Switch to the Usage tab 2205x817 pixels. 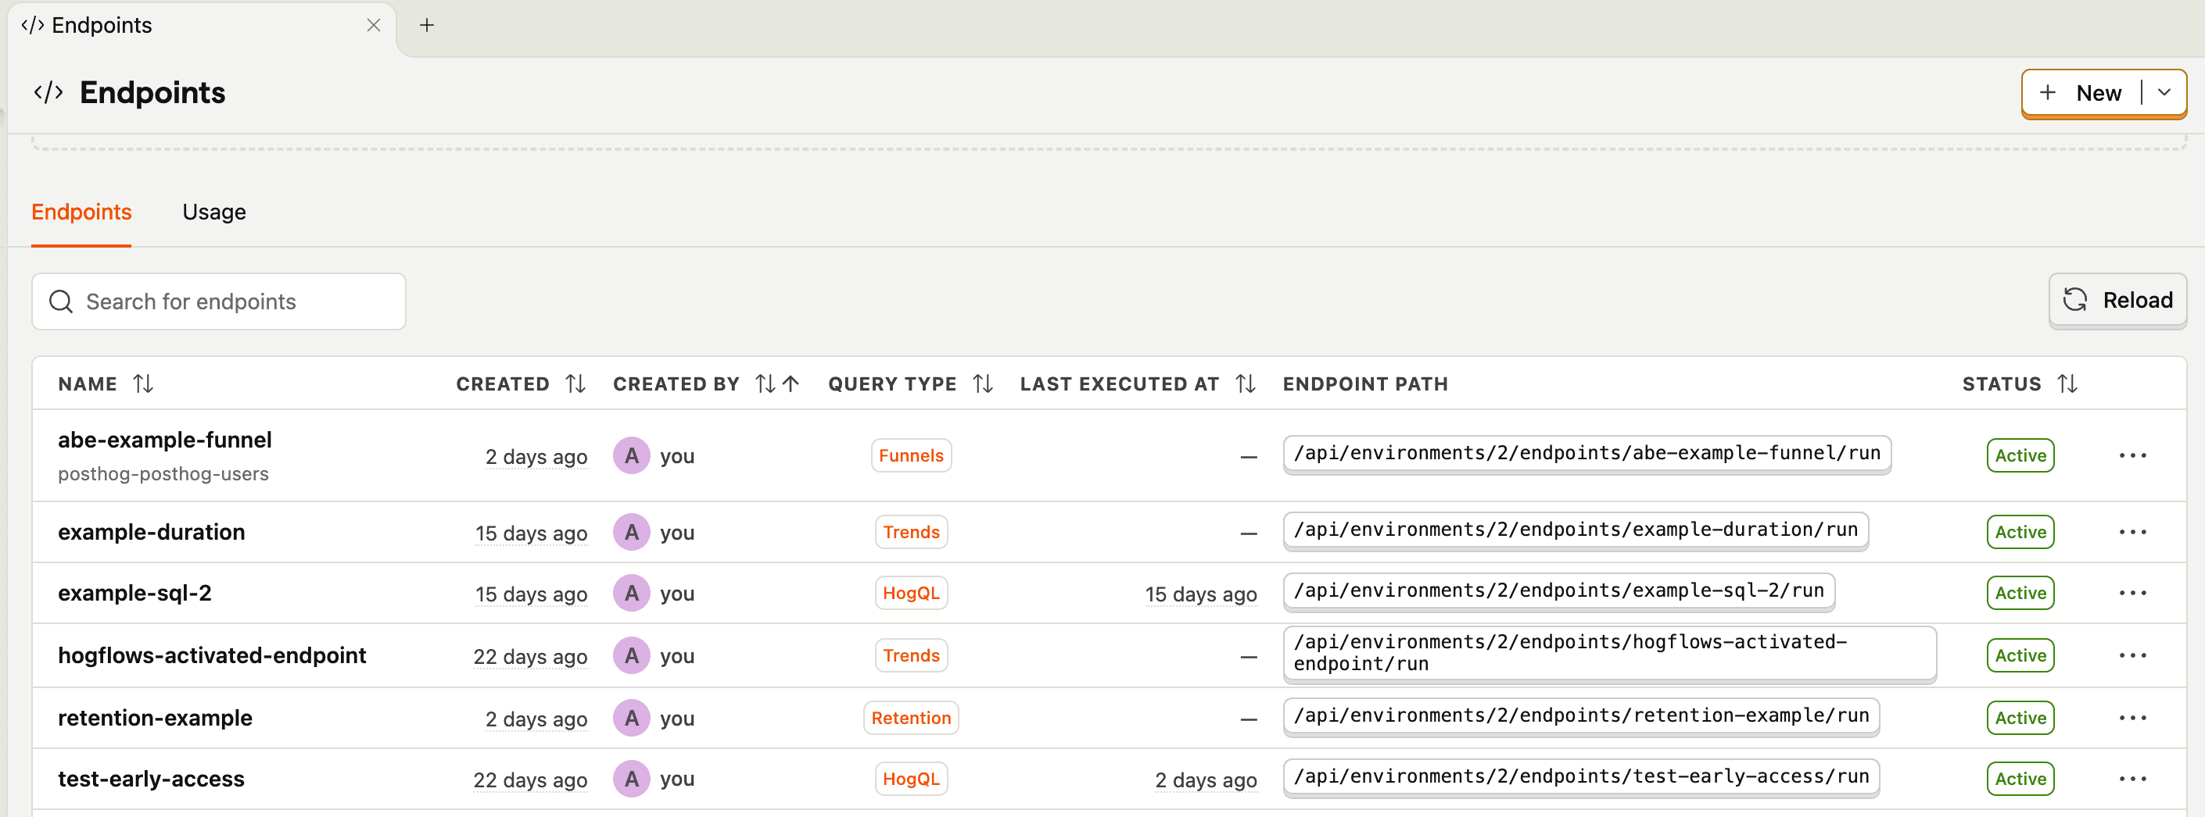[213, 212]
